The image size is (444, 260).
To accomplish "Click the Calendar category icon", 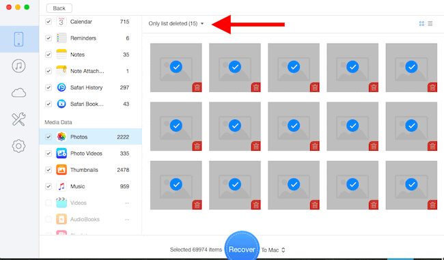I will pyautogui.click(x=61, y=22).
